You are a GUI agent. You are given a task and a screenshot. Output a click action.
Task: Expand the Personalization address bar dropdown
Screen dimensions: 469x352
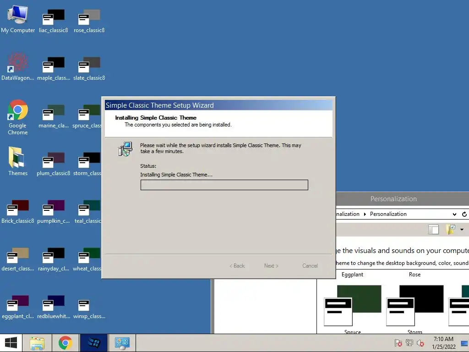pyautogui.click(x=454, y=214)
